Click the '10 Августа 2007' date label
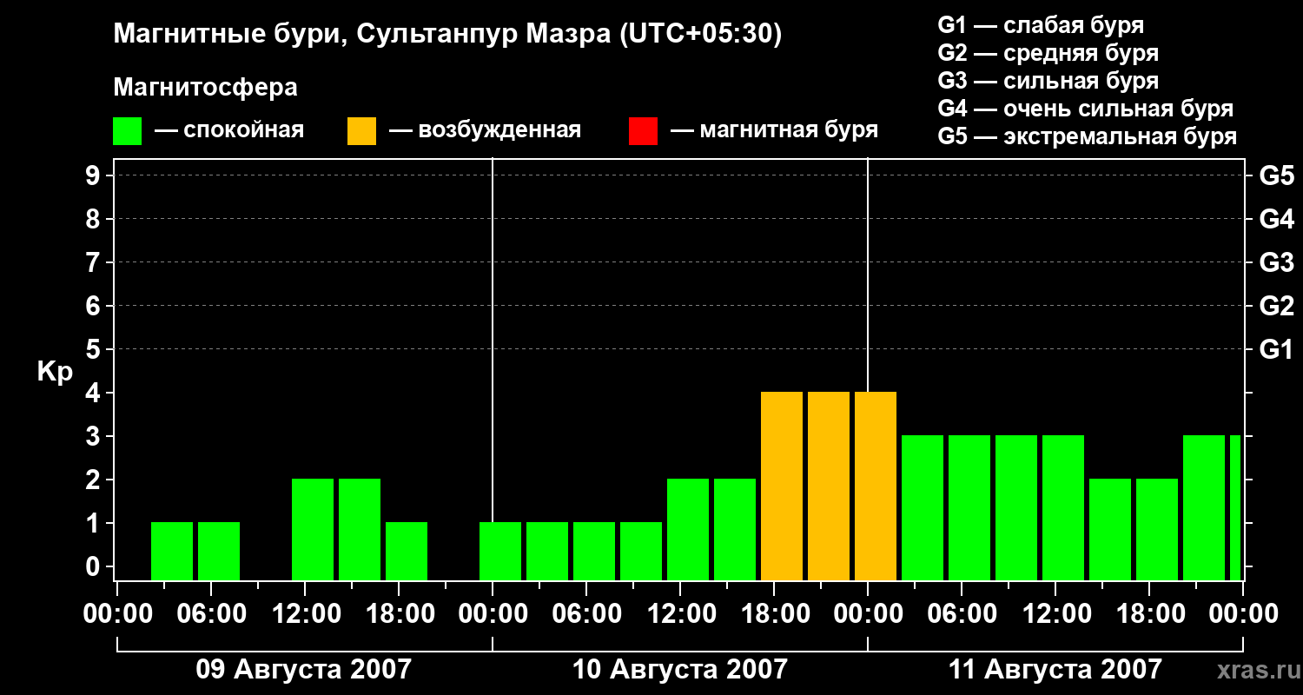The height and width of the screenshot is (695, 1303). (x=679, y=670)
